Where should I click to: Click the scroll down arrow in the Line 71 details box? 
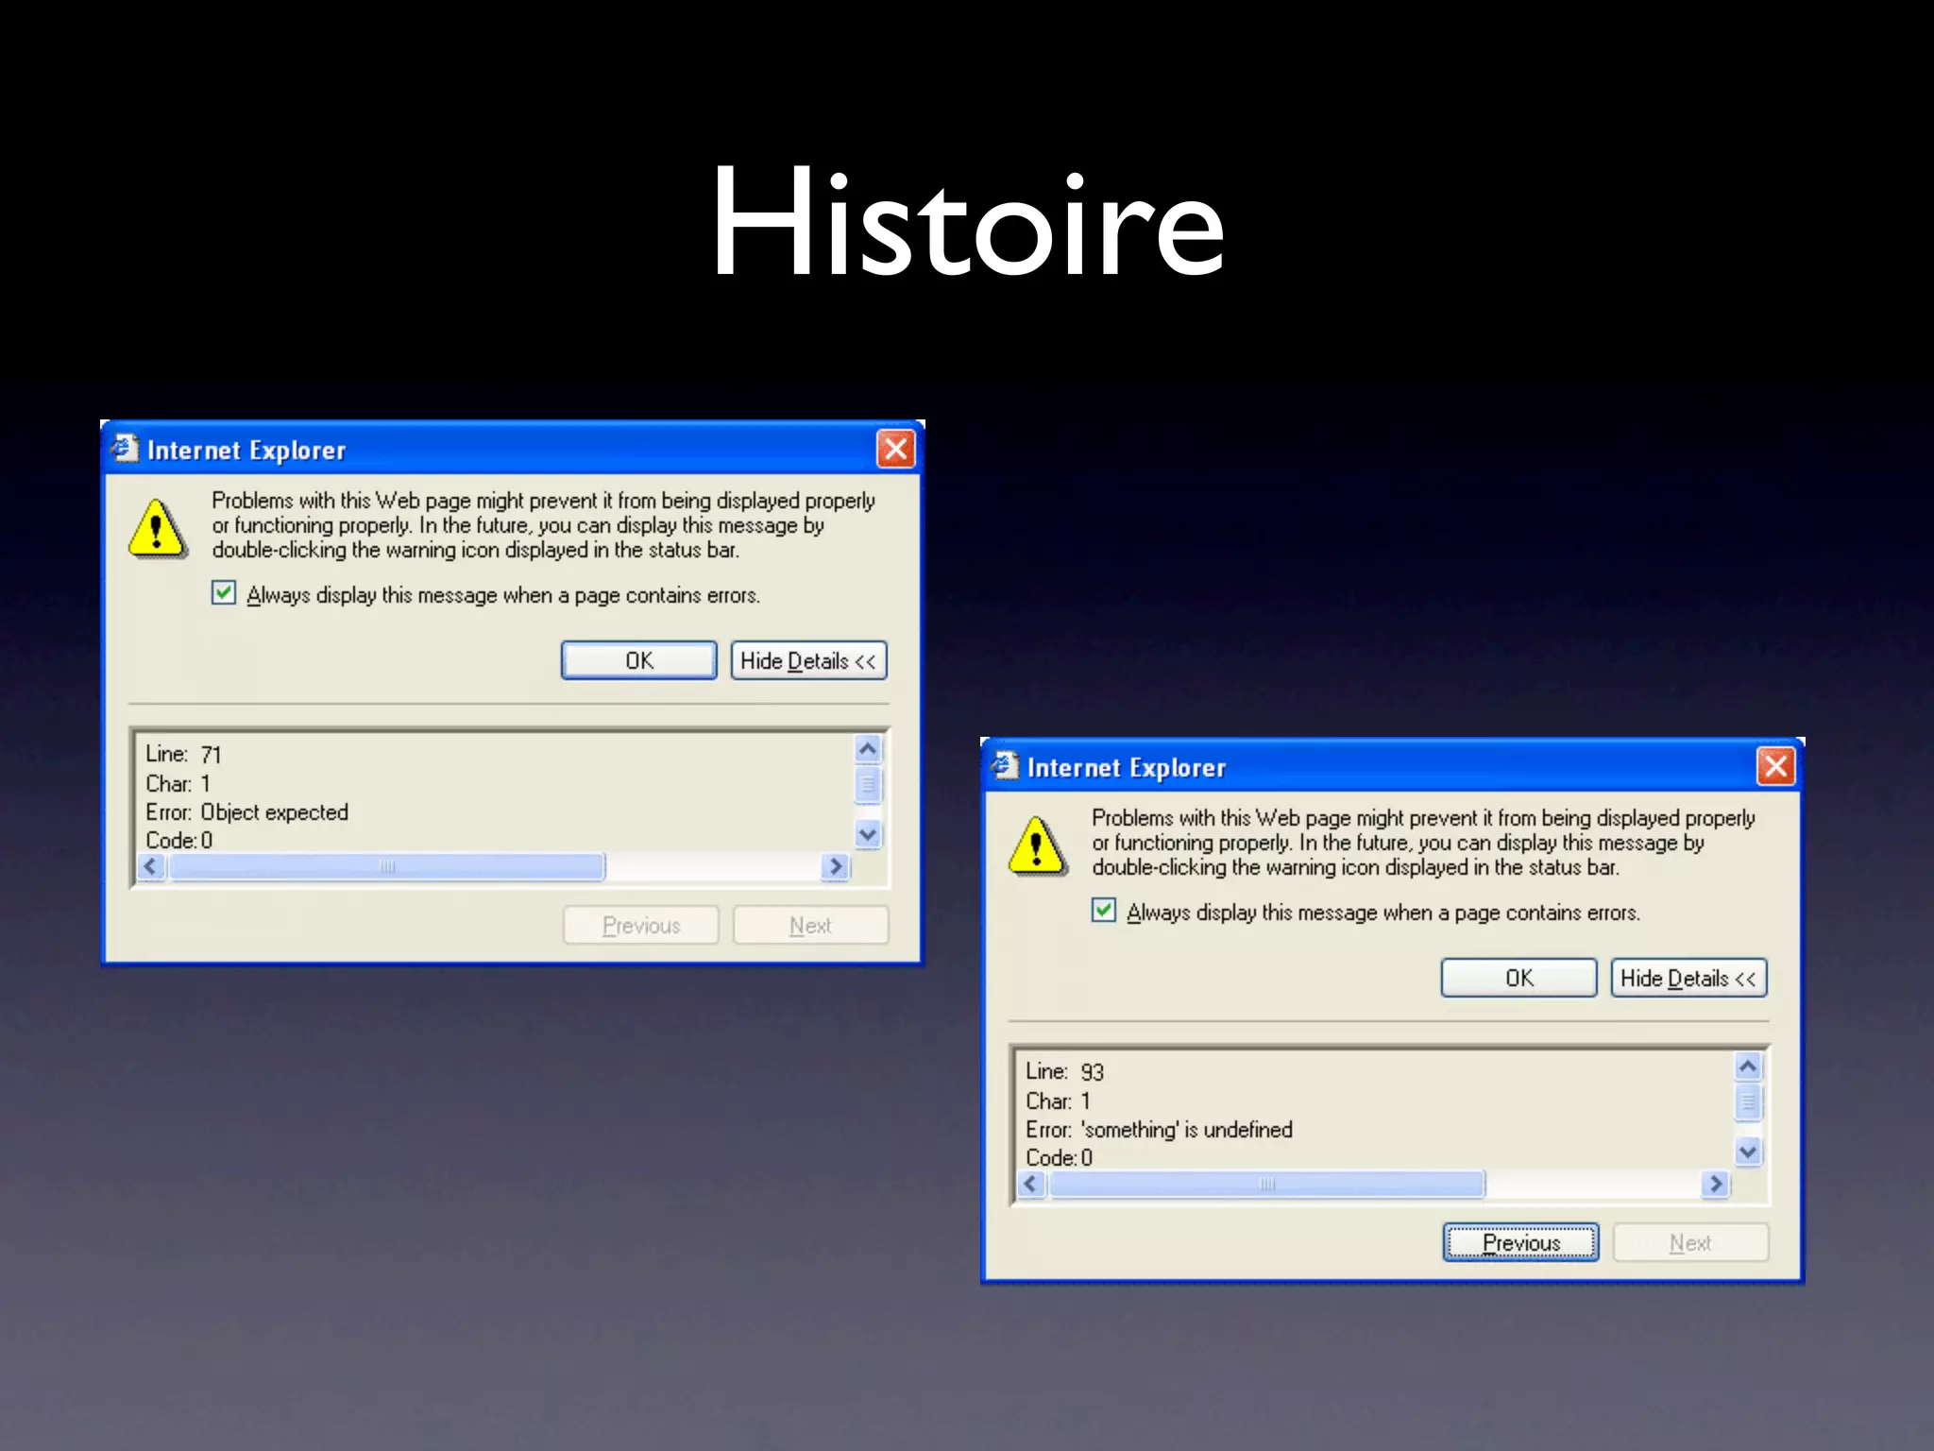click(x=868, y=834)
